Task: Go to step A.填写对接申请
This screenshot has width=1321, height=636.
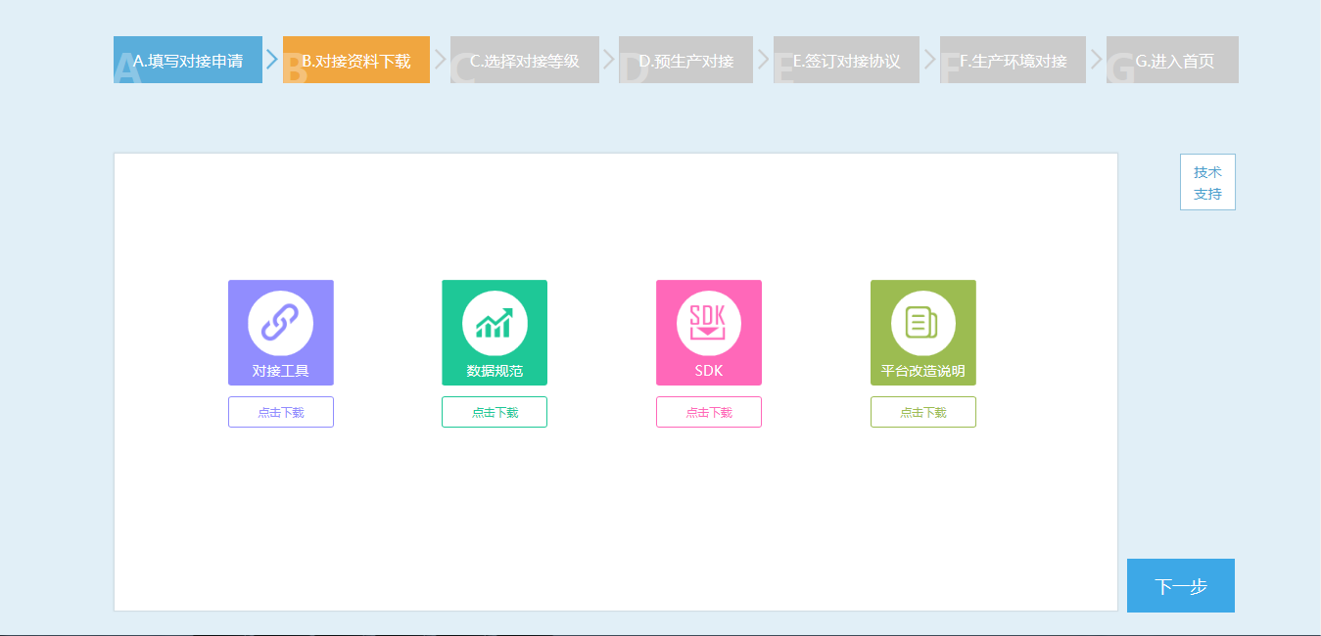Action: tap(188, 60)
